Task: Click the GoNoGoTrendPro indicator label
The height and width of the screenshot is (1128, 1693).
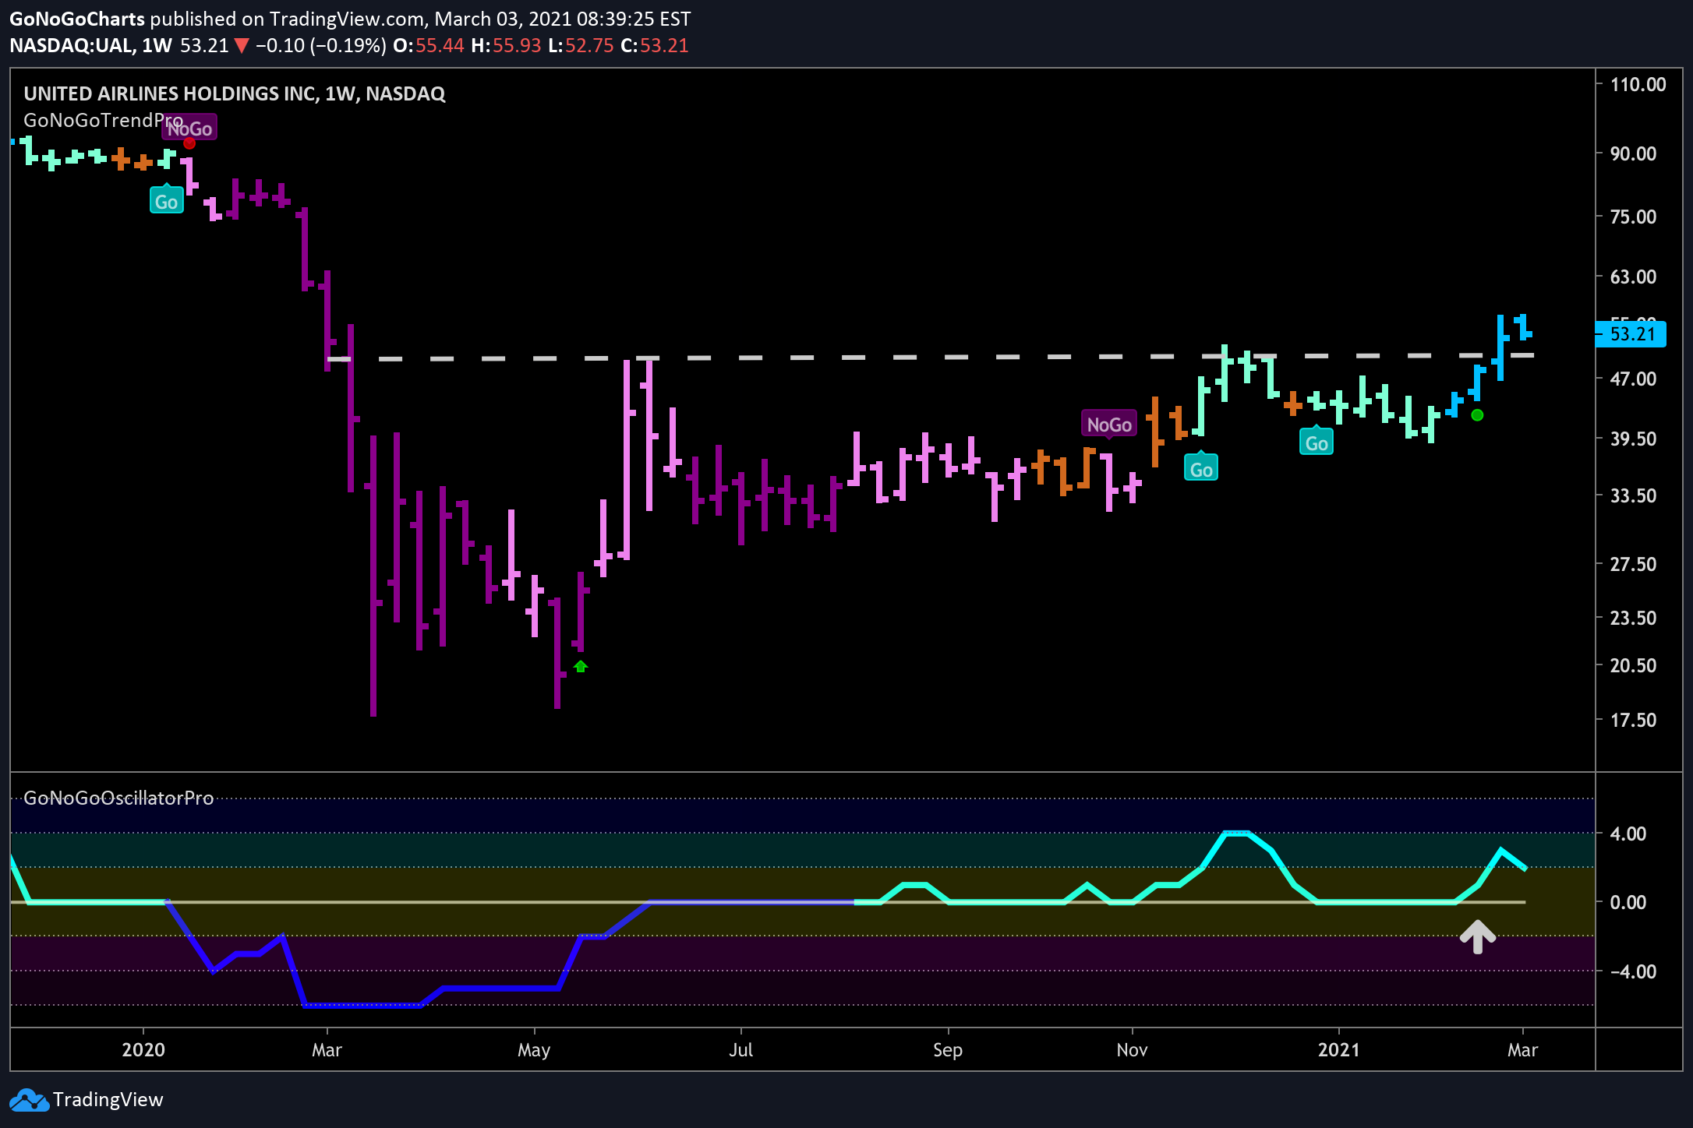Action: point(103,121)
